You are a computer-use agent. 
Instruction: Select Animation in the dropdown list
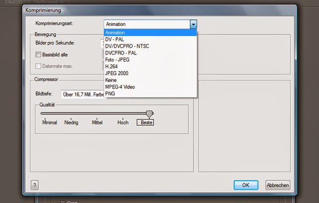150,33
